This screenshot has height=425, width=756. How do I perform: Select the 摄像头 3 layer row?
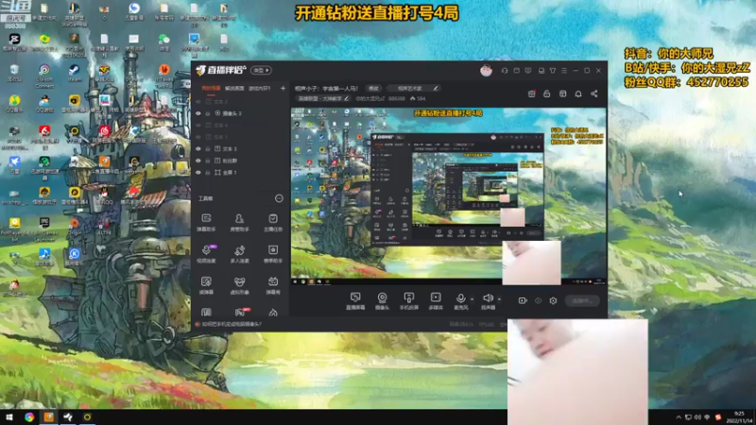240,113
